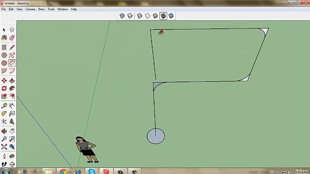Select the Section Plane tool
310x174 pixels.
[x=12, y=164]
